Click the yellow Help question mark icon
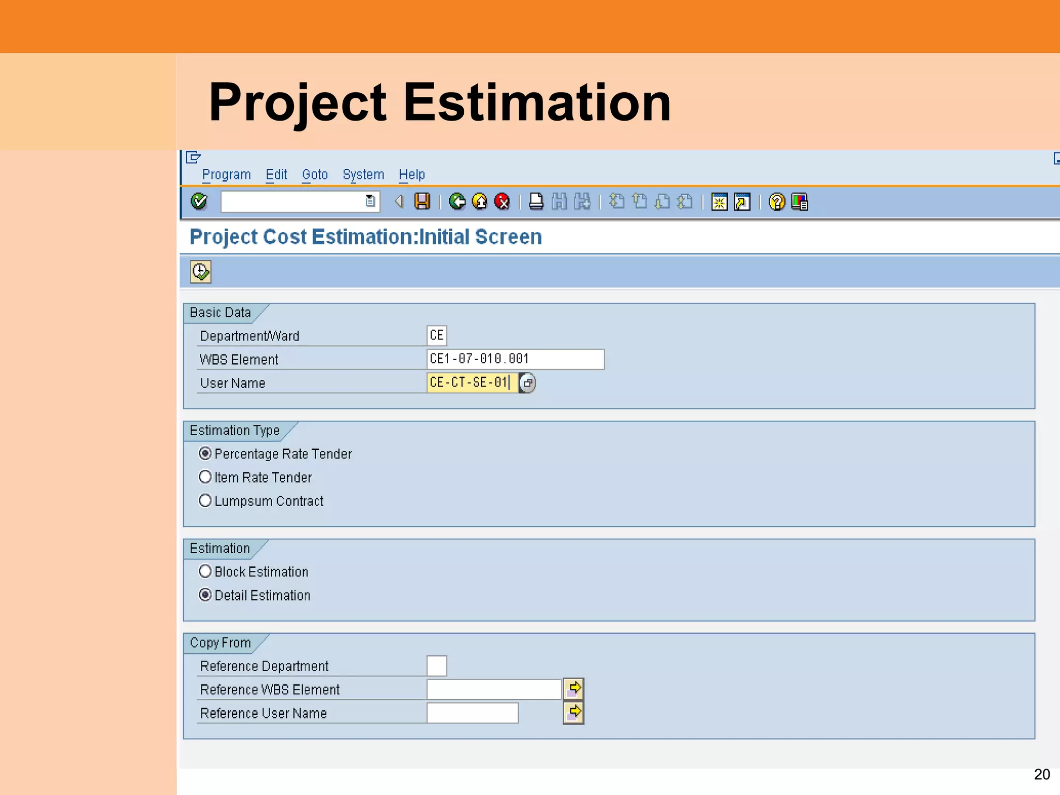1060x795 pixels. (777, 201)
